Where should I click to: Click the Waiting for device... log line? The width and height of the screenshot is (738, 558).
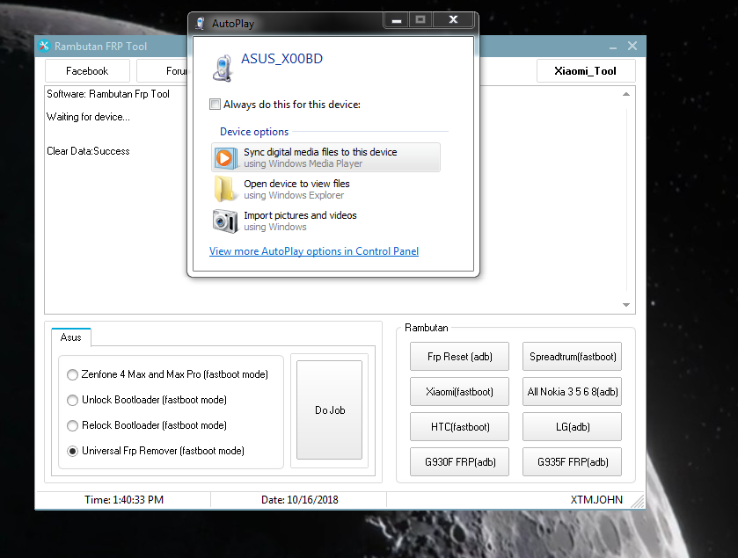tap(88, 117)
